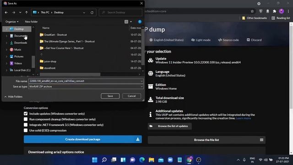Enable Use solid (ESD) compression checkbox
The height and width of the screenshot is (165, 293).
point(26,130)
